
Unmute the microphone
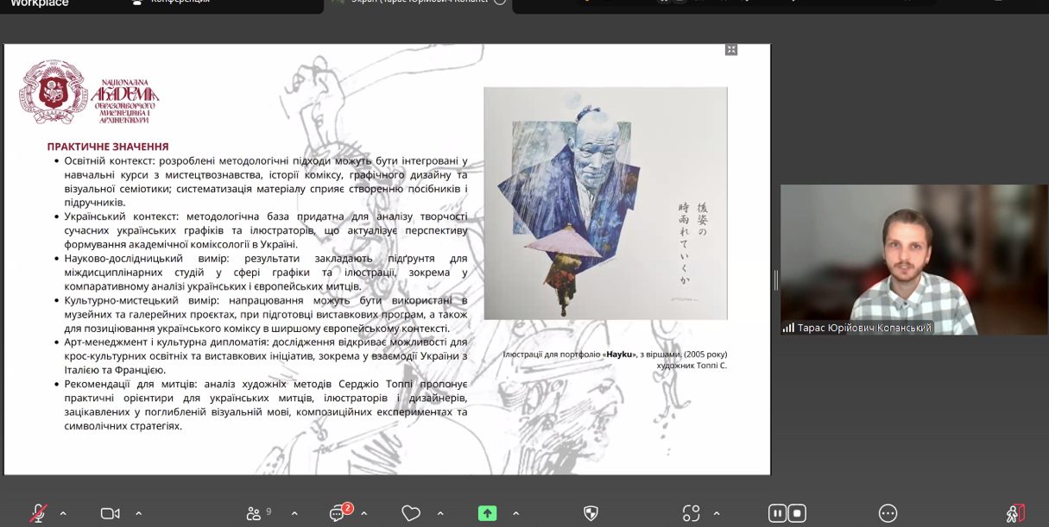tap(39, 513)
